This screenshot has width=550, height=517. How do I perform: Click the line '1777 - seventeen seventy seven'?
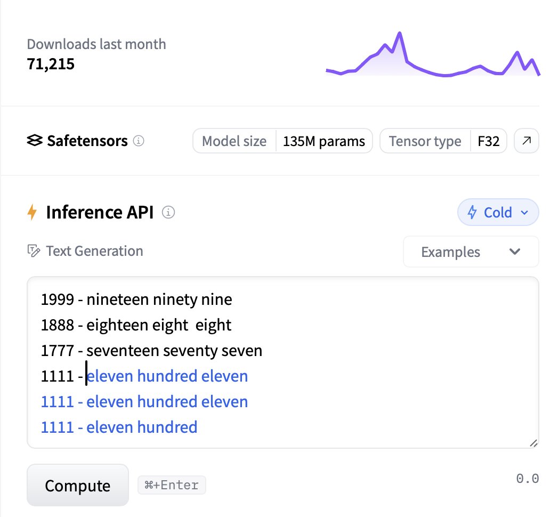click(151, 351)
